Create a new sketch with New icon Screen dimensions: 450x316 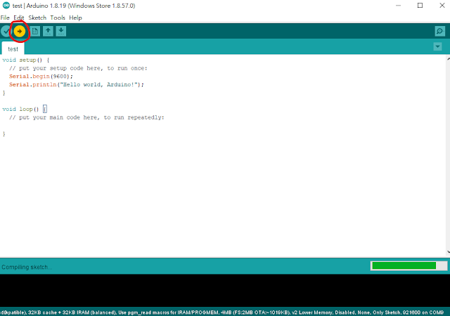[35, 32]
